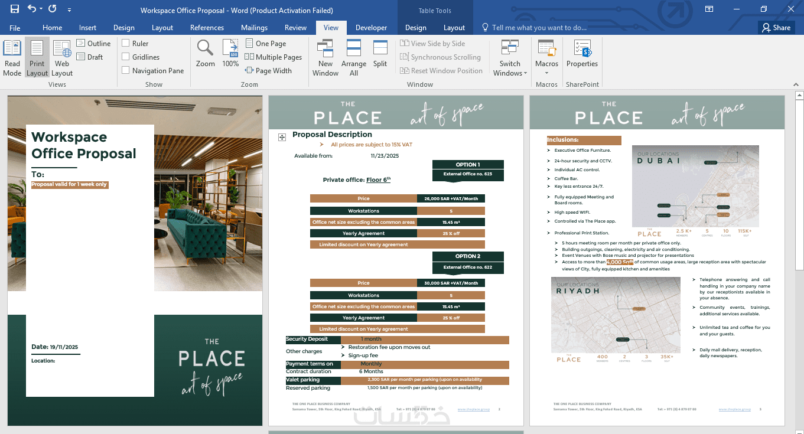The height and width of the screenshot is (434, 804).
Task: Switch to Outline view
Action: tap(94, 43)
